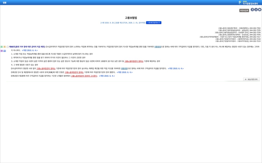Click the <개정 2010. 6. 4.> link after paragraph ③
The width and height of the screenshot is (262, 163).
point(125,72)
